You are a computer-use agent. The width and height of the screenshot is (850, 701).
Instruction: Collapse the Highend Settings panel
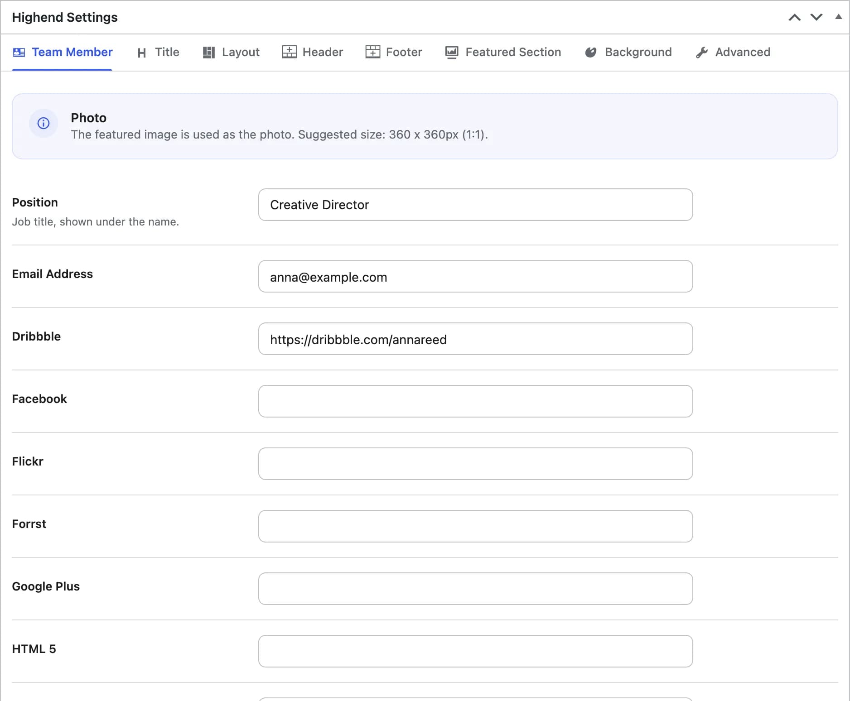838,17
